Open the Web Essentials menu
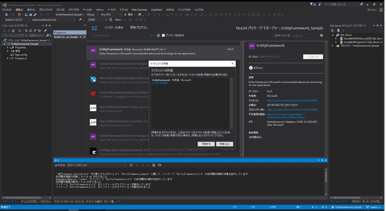The height and width of the screenshot is (211, 386). tap(139, 10)
